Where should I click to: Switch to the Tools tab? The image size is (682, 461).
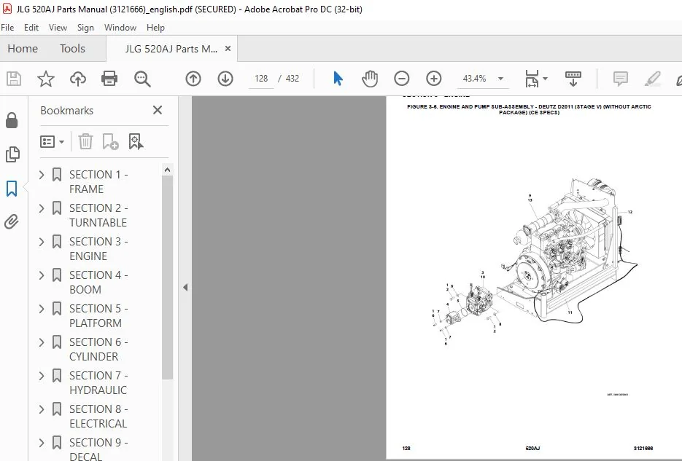click(x=72, y=49)
